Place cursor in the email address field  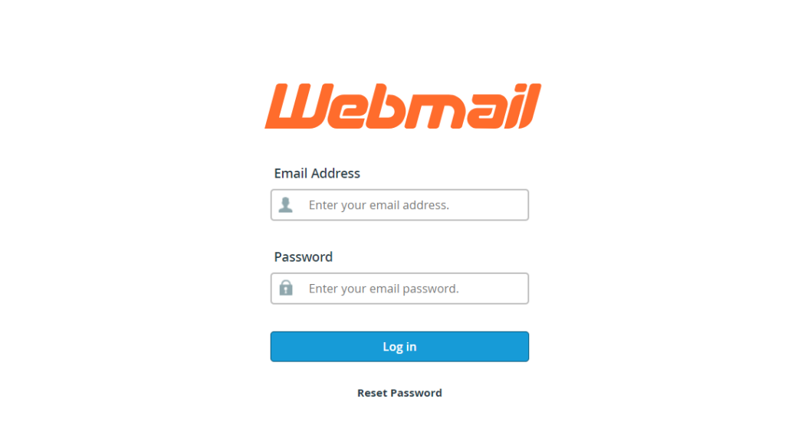point(399,205)
